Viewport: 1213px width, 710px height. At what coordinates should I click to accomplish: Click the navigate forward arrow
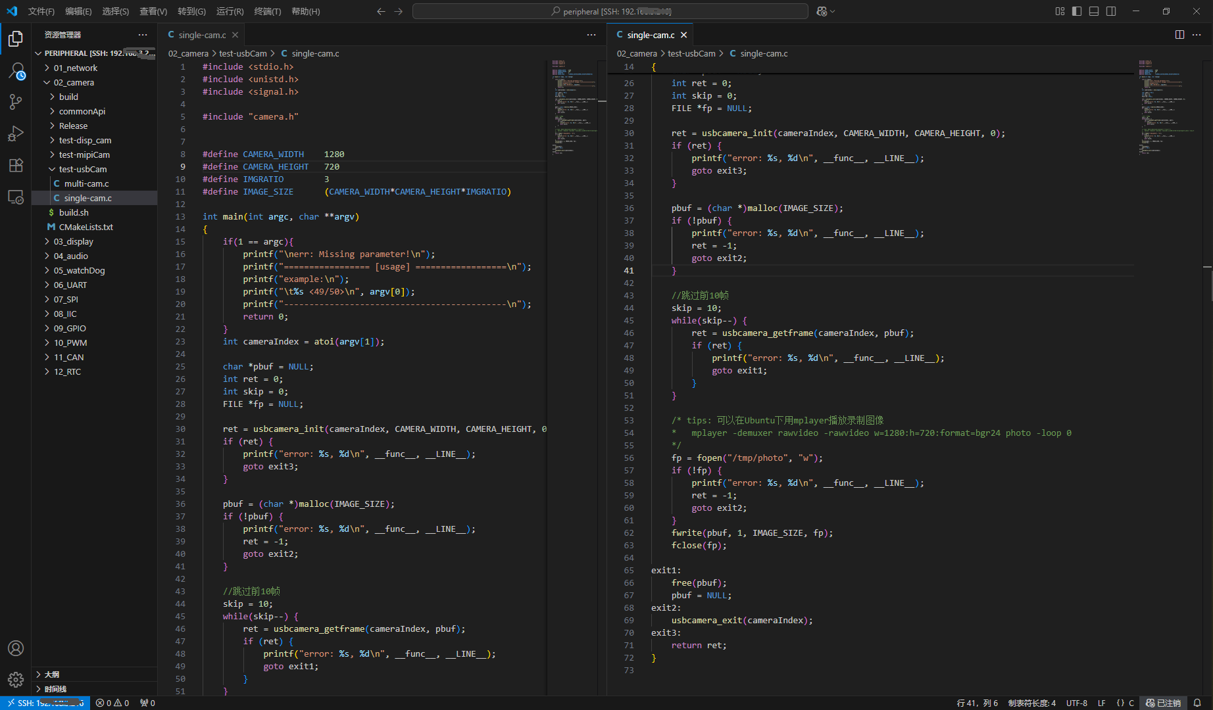(399, 11)
